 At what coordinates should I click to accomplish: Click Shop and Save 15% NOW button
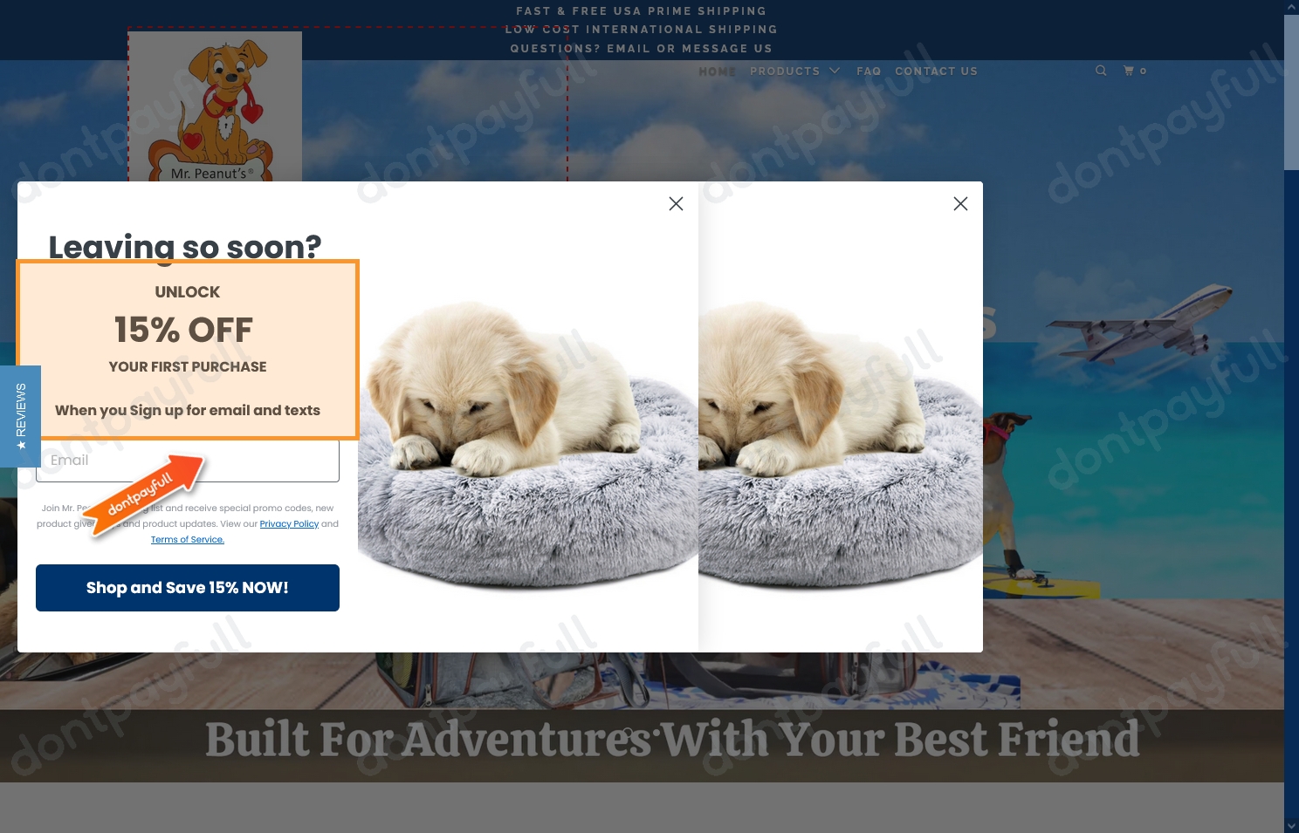point(188,588)
